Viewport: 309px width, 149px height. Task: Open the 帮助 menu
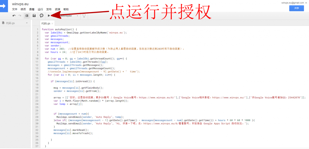66,9
